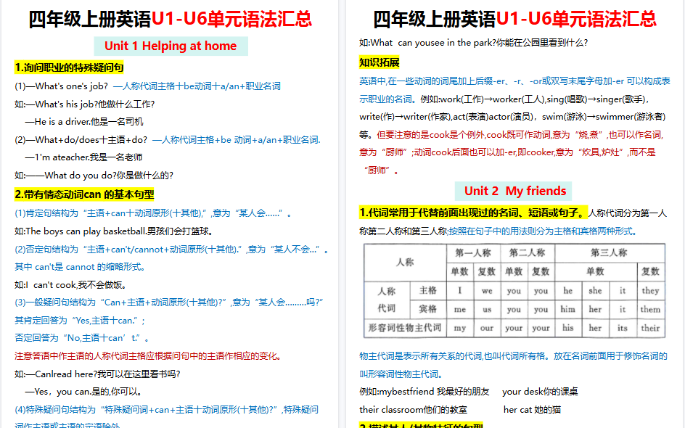
Task: Select the their cell in the table
Action: (x=652, y=327)
